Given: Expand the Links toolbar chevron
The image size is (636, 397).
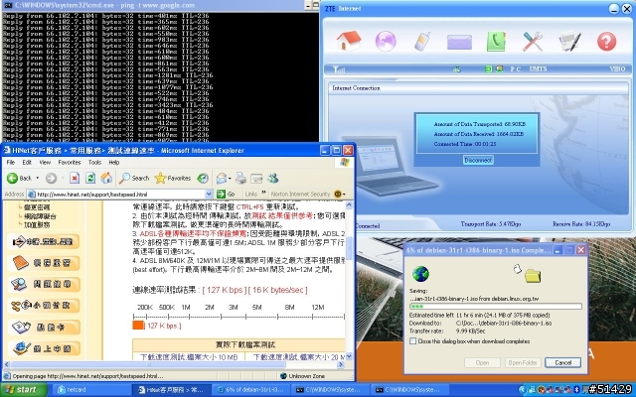Looking at the screenshot, I should (x=263, y=193).
